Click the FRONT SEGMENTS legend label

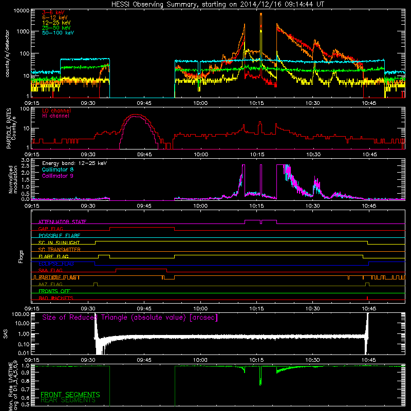click(x=70, y=395)
